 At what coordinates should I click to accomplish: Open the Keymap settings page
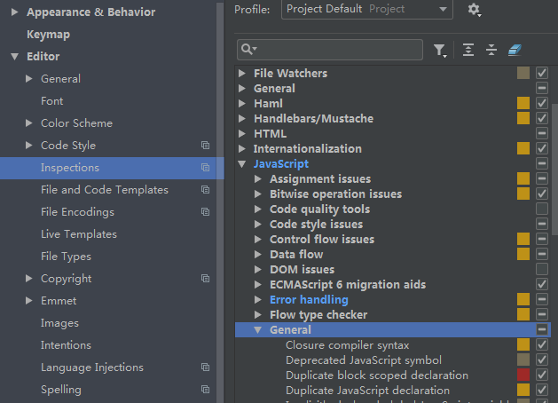coord(48,35)
